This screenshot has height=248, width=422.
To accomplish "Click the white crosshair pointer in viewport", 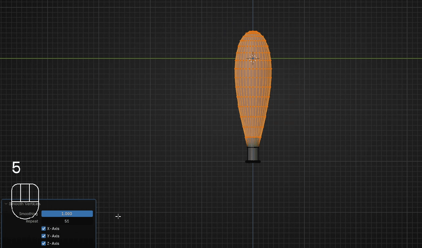I will (x=118, y=216).
